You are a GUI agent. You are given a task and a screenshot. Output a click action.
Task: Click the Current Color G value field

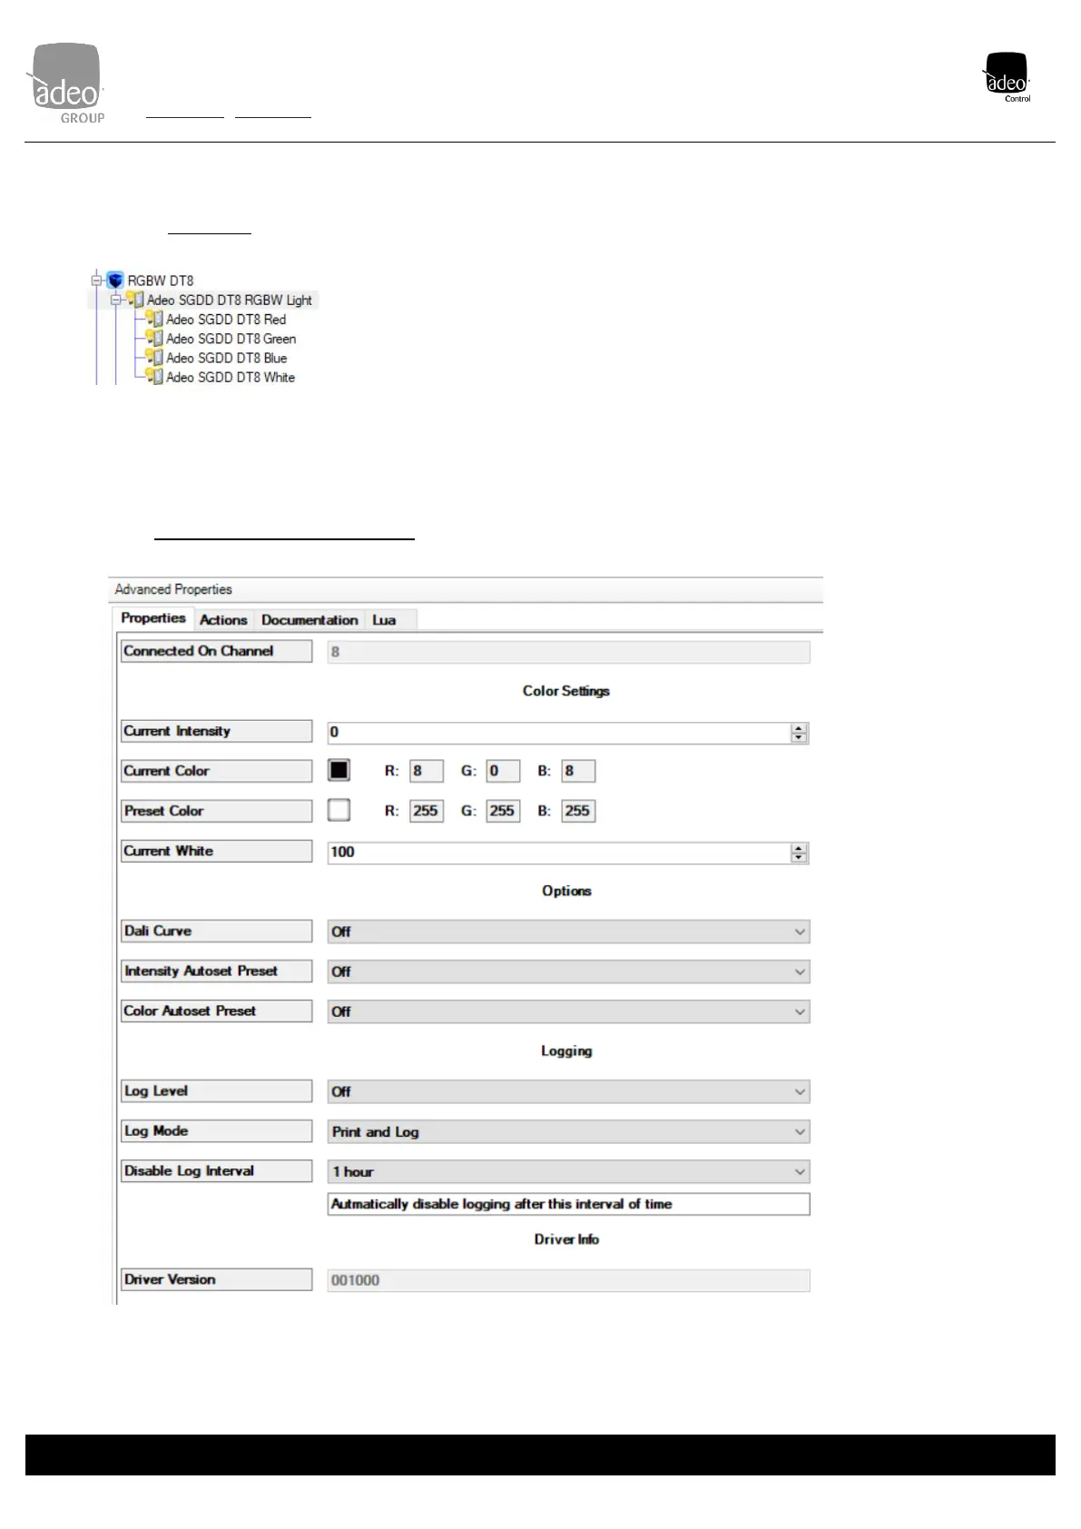coord(503,771)
